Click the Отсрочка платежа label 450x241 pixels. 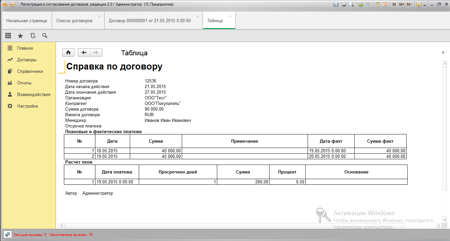click(x=83, y=126)
